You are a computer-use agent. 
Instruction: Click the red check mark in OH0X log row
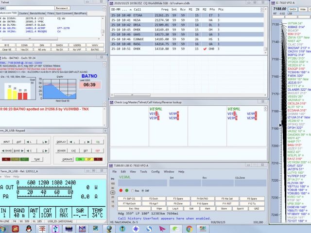tap(205, 49)
